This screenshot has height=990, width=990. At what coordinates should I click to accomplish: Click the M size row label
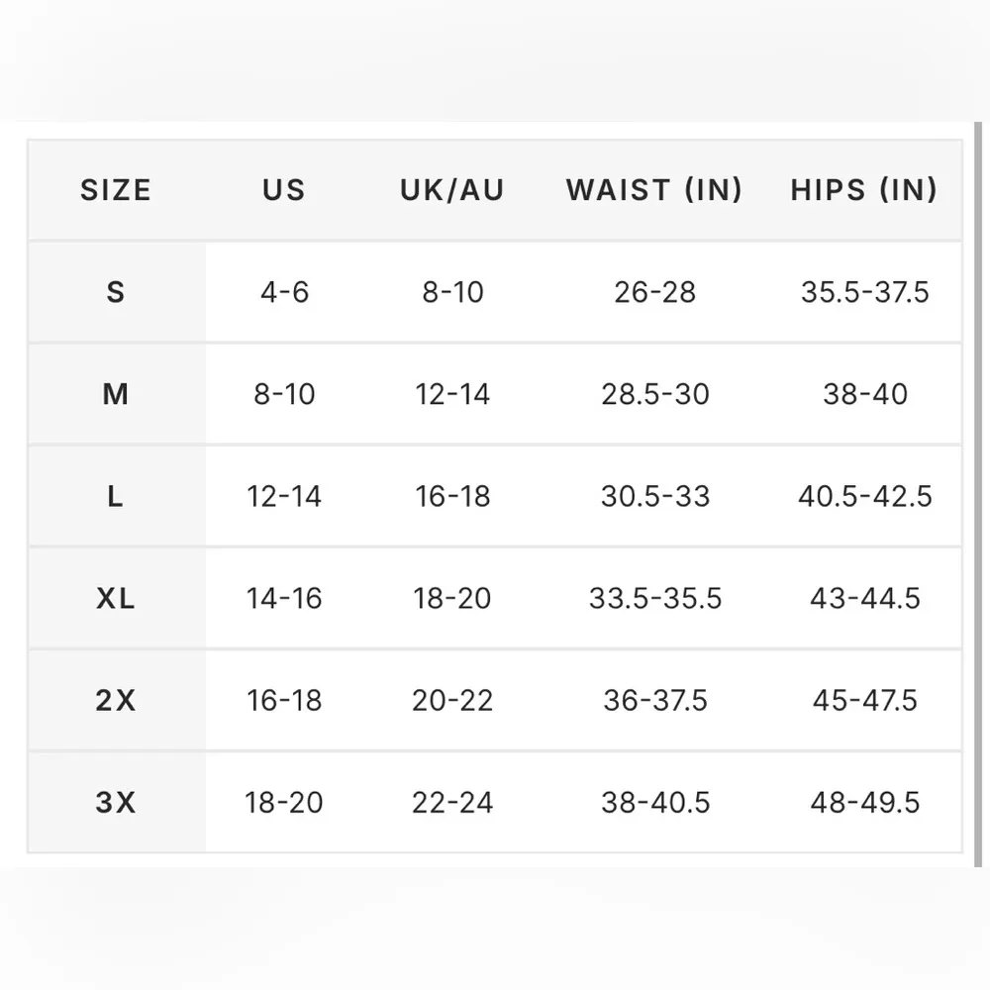coord(116,394)
